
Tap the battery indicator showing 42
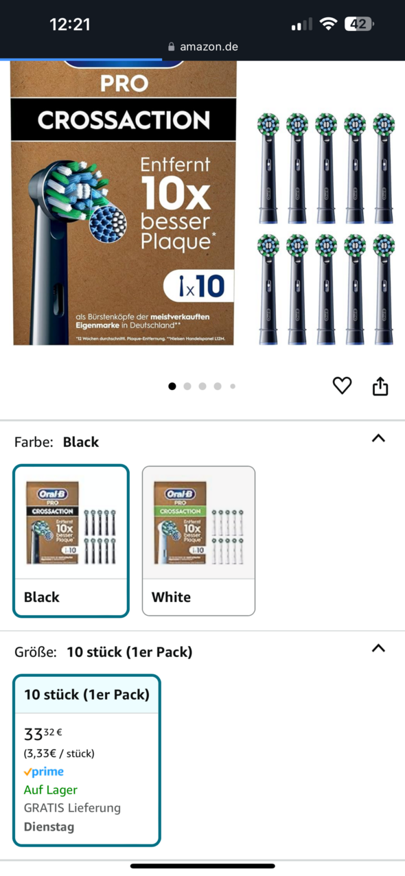point(358,24)
